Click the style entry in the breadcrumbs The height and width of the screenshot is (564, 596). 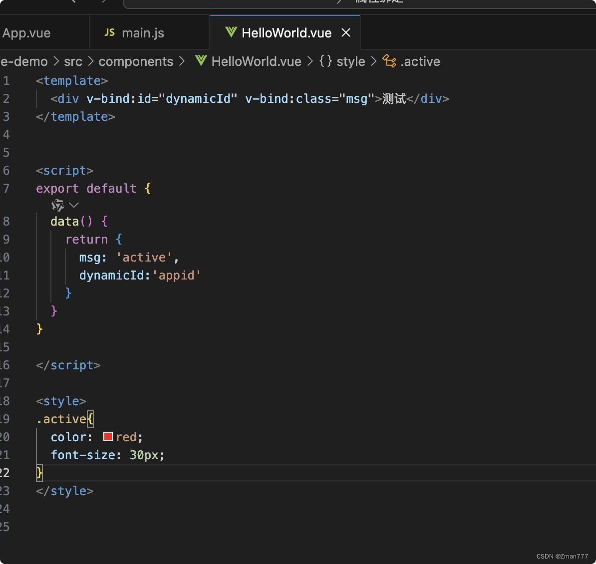[351, 61]
